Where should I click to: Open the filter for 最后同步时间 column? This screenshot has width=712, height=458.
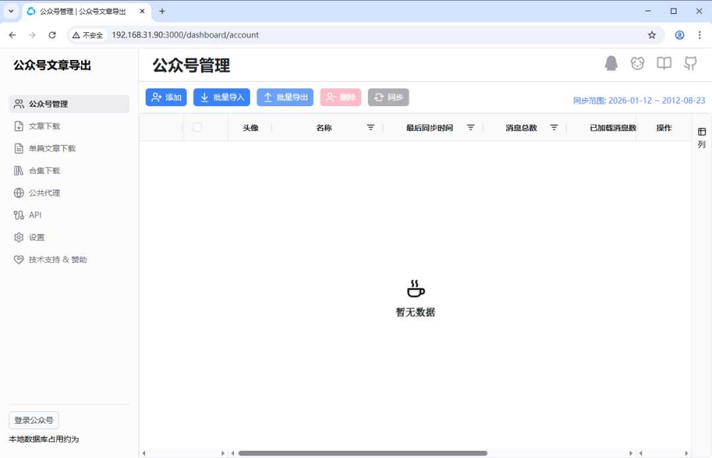pyautogui.click(x=470, y=127)
